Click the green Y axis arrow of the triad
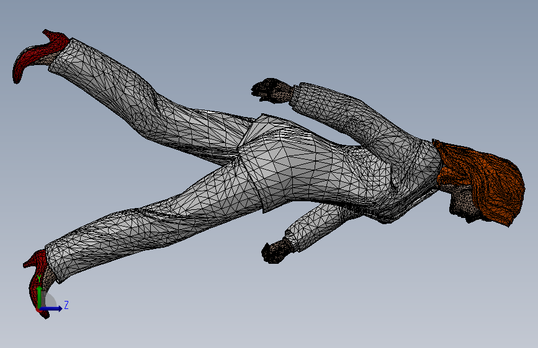538x348 pixels. [x=40, y=297]
